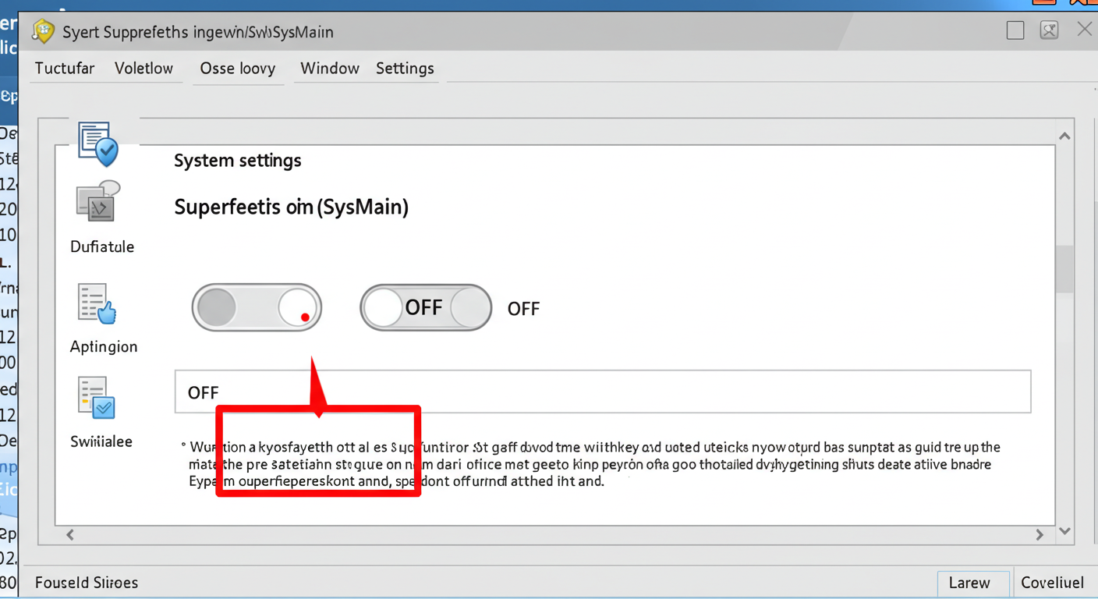Click the vertical scrollbar up arrow
The height and width of the screenshot is (599, 1098).
(x=1064, y=136)
